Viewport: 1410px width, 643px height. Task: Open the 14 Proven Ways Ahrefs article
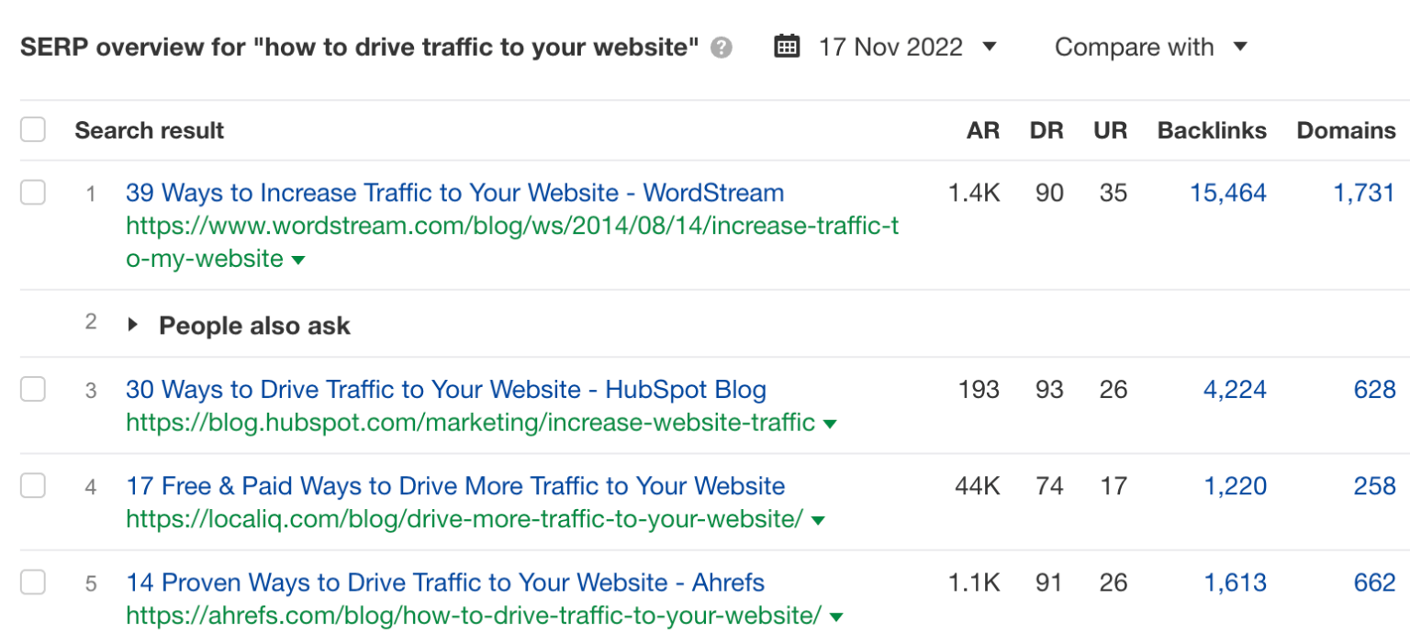point(444,582)
